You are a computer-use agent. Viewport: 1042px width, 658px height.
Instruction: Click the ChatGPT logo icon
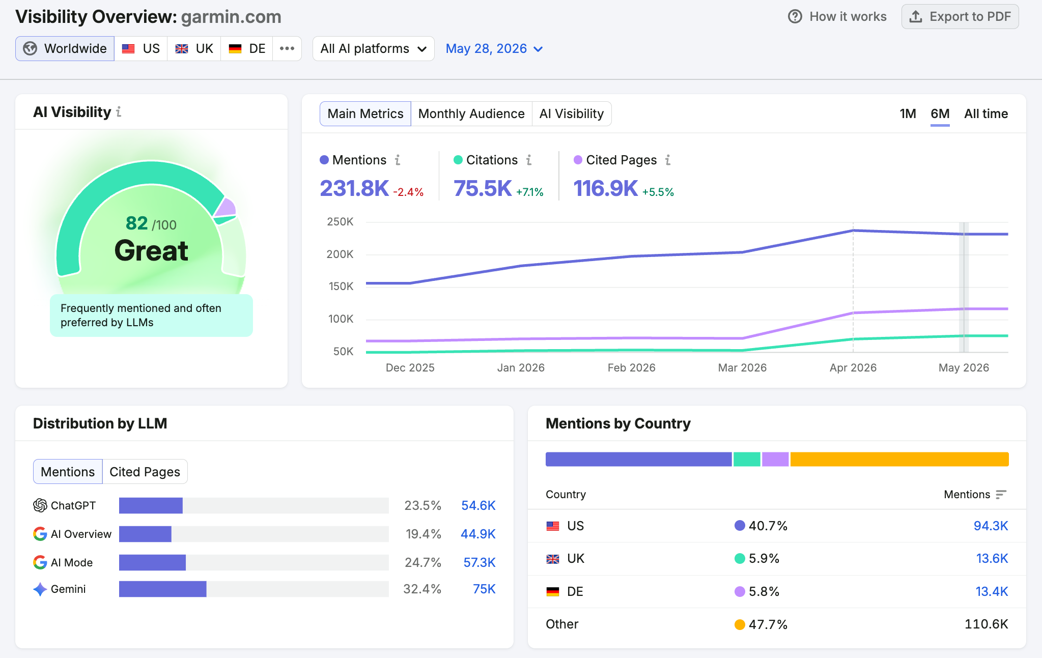(40, 505)
